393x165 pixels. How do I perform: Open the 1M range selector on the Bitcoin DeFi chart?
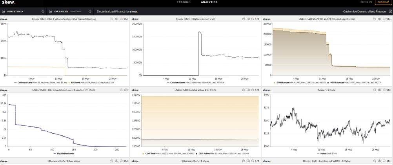(x=387, y=161)
